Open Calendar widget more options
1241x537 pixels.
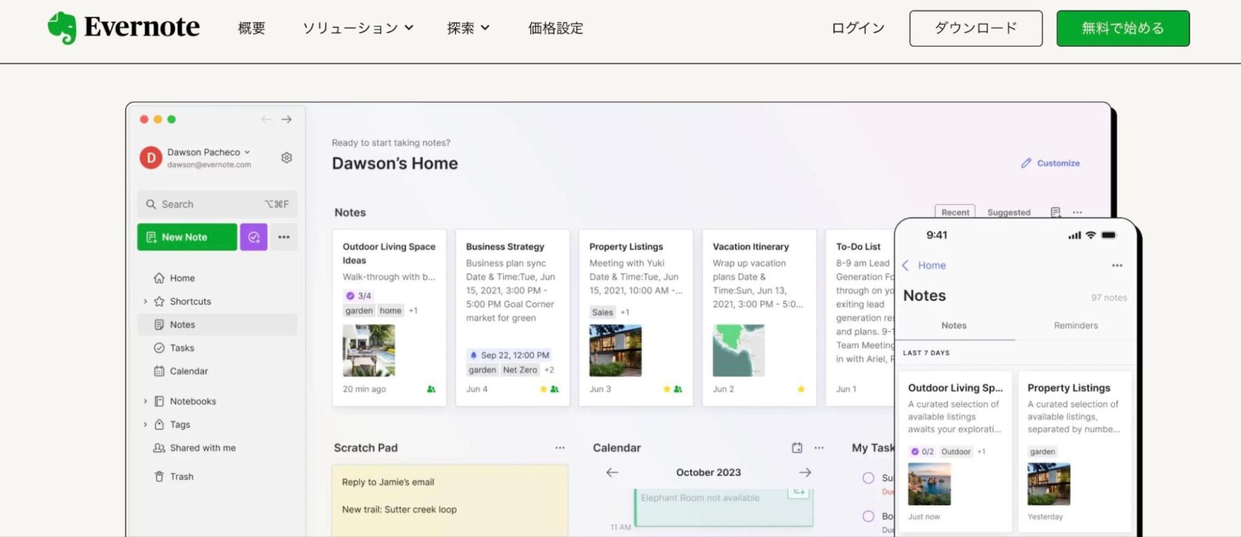819,448
